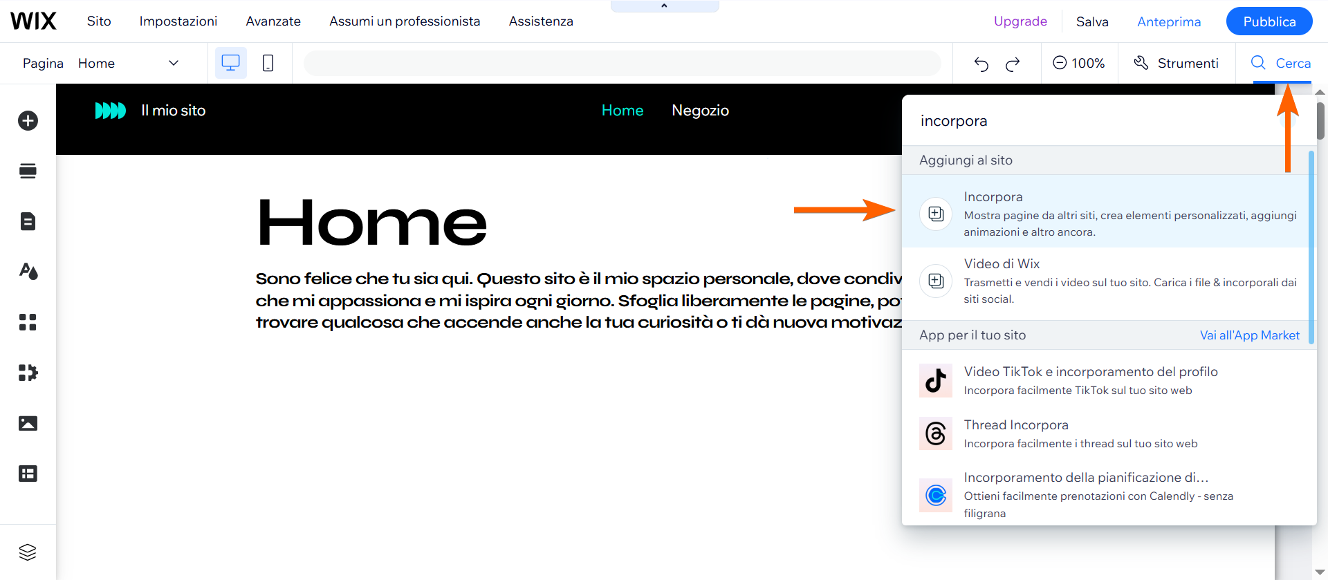Switch to mobile view icon

(x=268, y=63)
